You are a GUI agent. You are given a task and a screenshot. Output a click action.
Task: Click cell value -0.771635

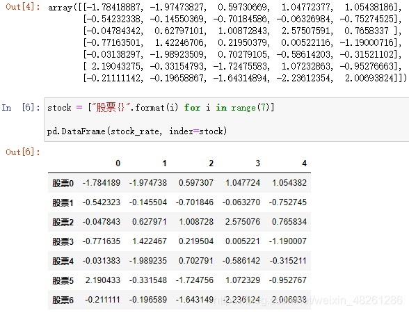click(102, 241)
